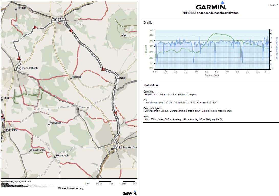Click the 20140102LangensendelbachNeunkirchen report title

point(210,13)
